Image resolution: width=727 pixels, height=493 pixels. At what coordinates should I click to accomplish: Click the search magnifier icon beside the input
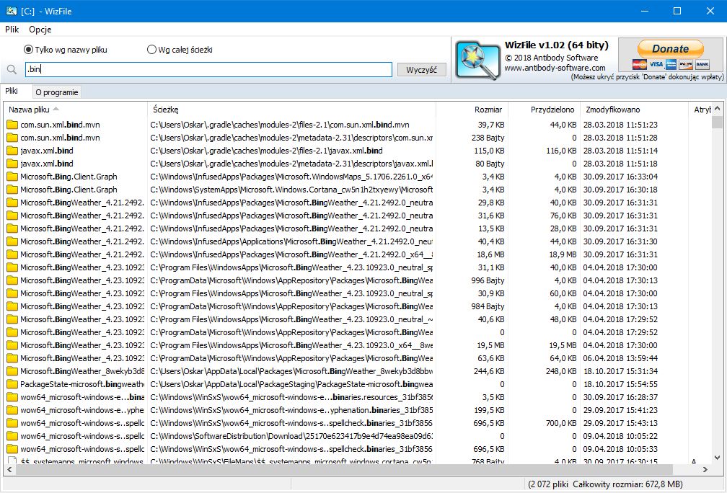[x=12, y=69]
